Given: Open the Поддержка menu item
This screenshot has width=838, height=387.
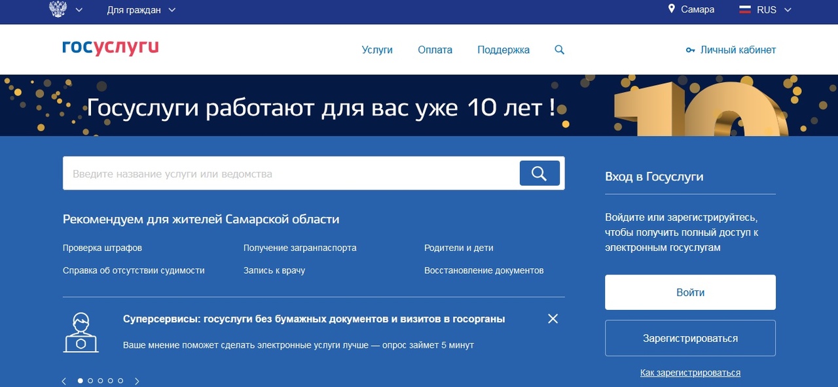Looking at the screenshot, I should click(x=503, y=50).
